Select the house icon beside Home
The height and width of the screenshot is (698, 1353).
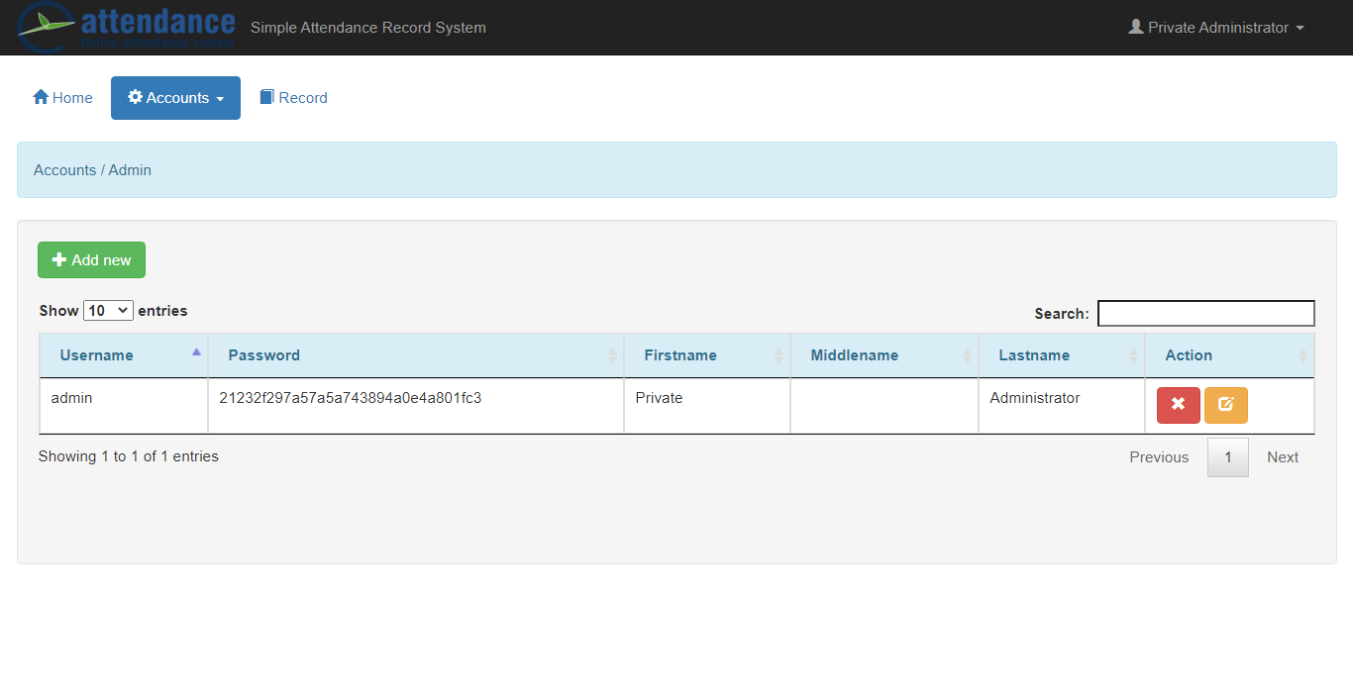pyautogui.click(x=39, y=96)
